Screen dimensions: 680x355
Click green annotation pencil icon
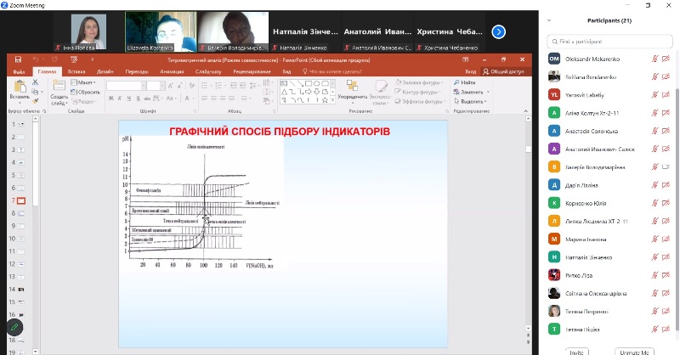(x=14, y=326)
